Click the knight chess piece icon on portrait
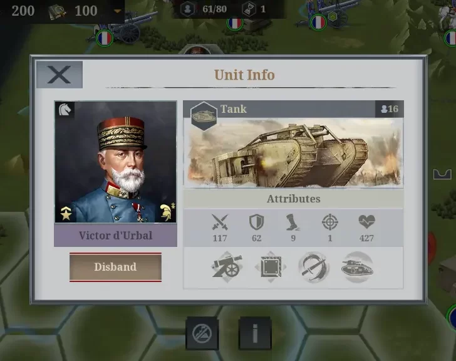Image resolution: width=456 pixels, height=361 pixels. click(x=65, y=110)
